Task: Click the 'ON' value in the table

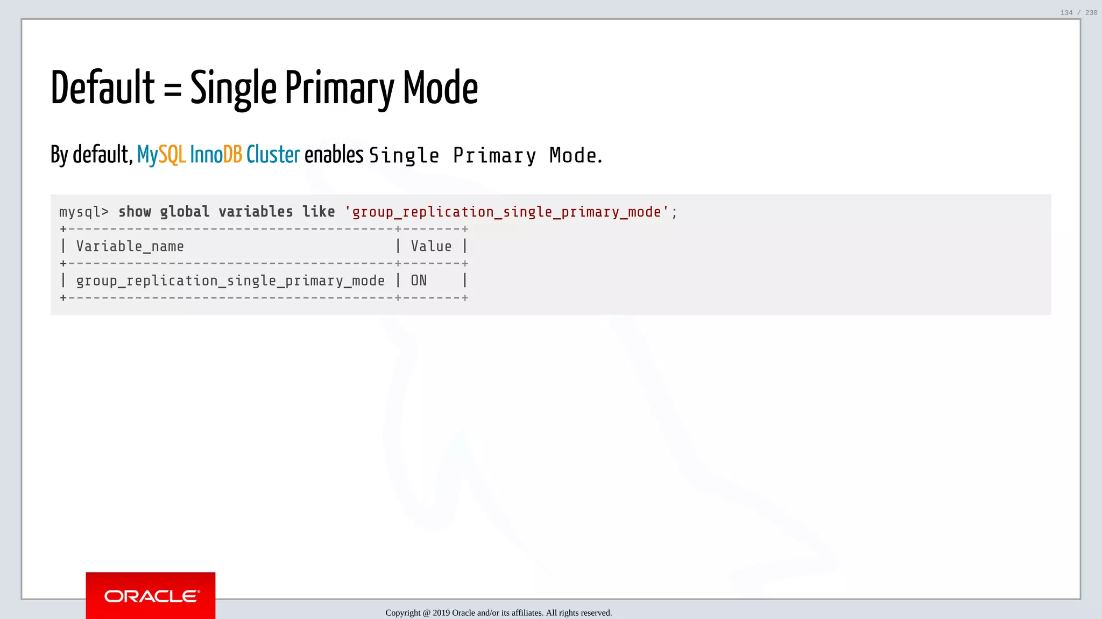Action: [419, 280]
